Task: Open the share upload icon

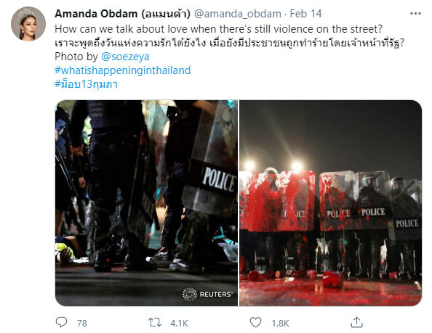Action: 356,322
